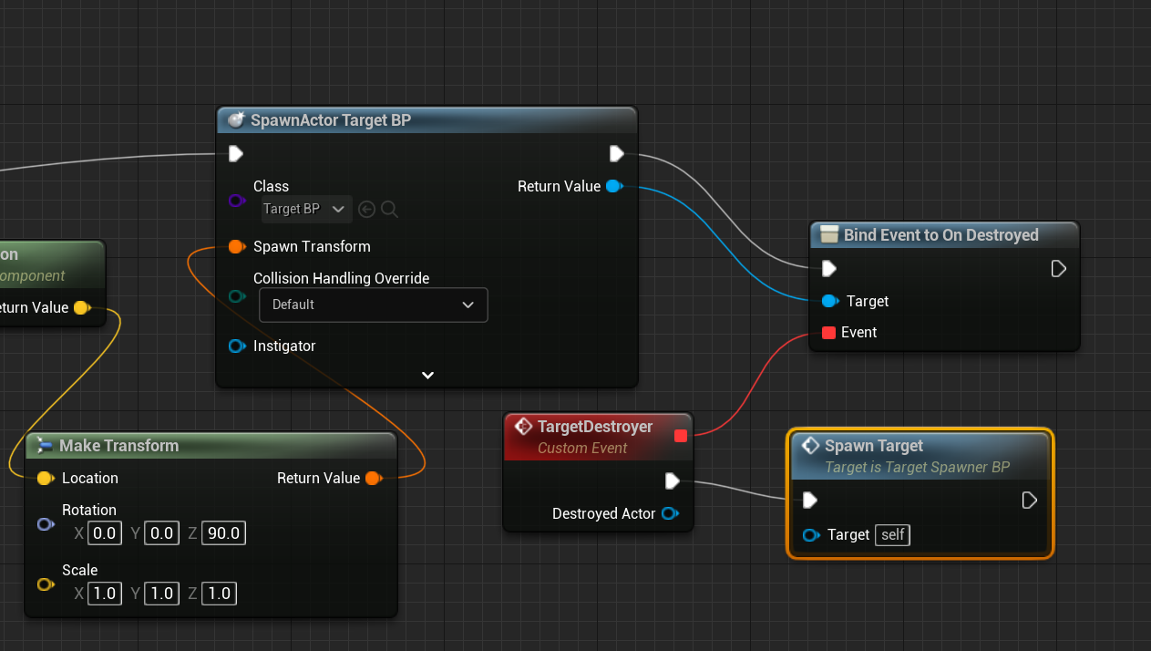Click the TargetDestroyer event diamond icon
Image resolution: width=1151 pixels, height=651 pixels.
tap(523, 426)
